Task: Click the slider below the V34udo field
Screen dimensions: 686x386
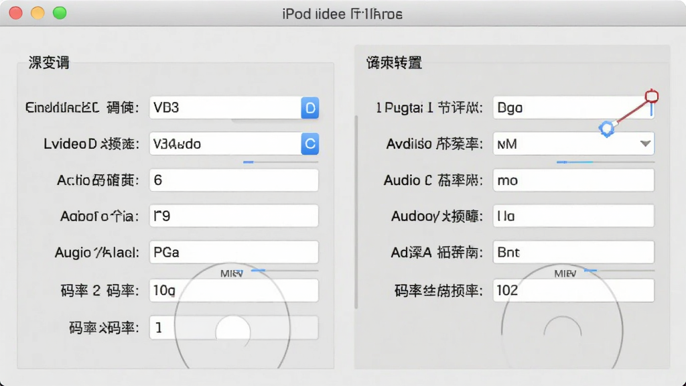Action: point(281,162)
